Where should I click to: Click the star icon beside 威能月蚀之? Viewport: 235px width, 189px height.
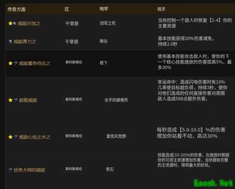click(x=10, y=23)
